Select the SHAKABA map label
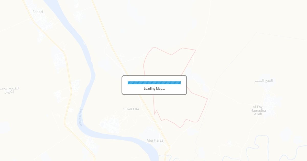Image resolution: width=307 pixels, height=161 pixels. coord(131,109)
